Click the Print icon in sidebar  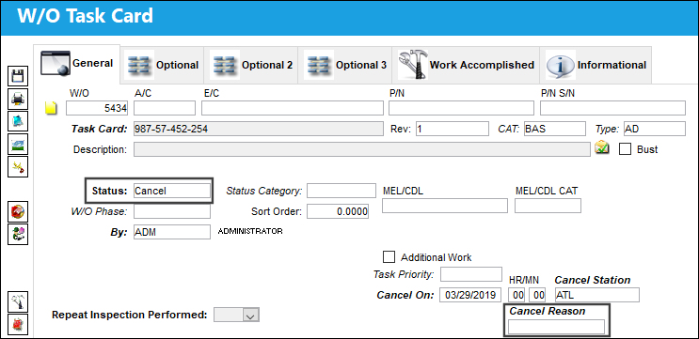[x=18, y=100]
